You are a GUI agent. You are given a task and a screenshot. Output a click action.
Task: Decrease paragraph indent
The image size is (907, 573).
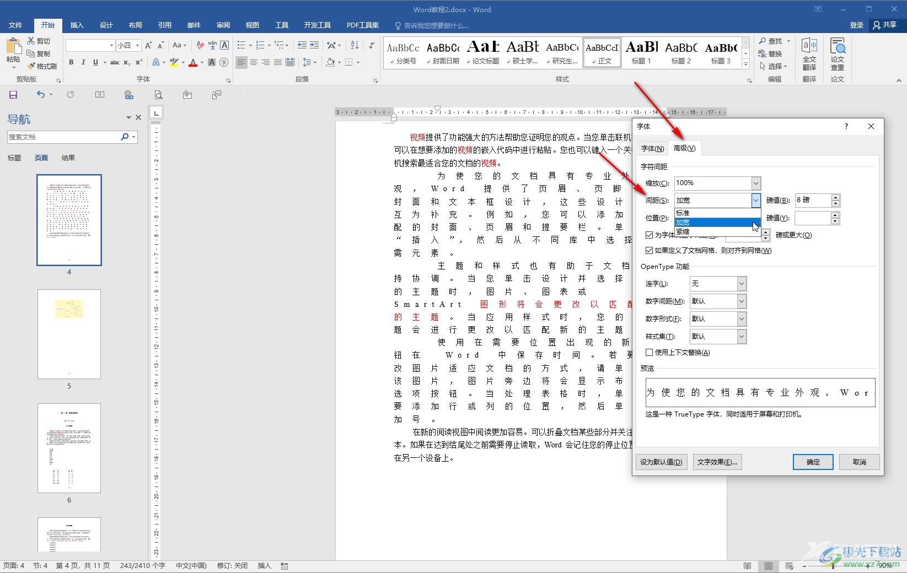pyautogui.click(x=302, y=45)
